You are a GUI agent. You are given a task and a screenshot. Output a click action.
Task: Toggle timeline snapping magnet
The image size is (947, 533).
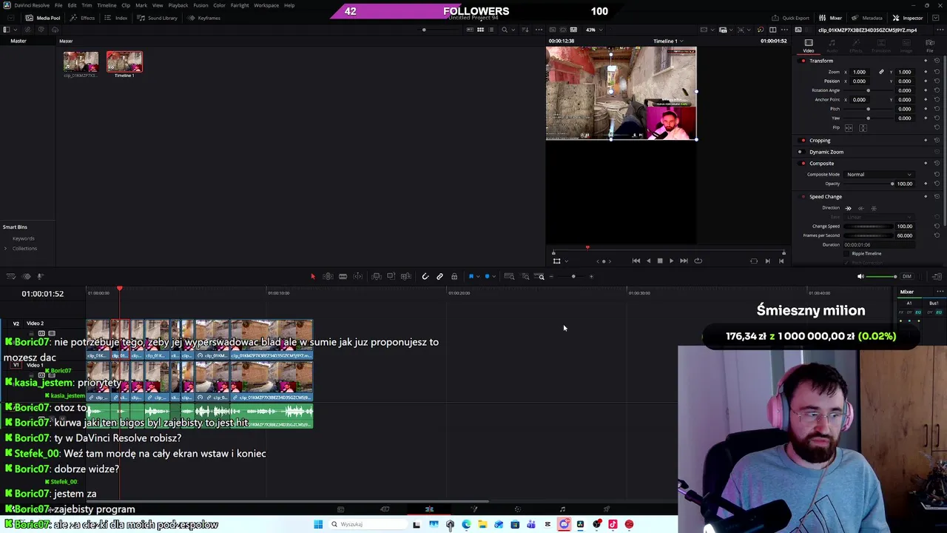tap(425, 276)
